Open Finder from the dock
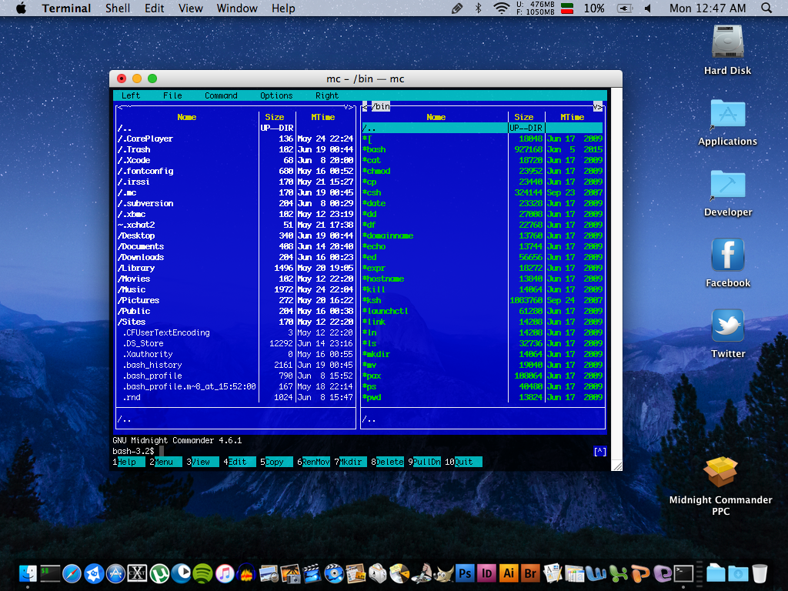This screenshot has height=591, width=788. (x=28, y=573)
